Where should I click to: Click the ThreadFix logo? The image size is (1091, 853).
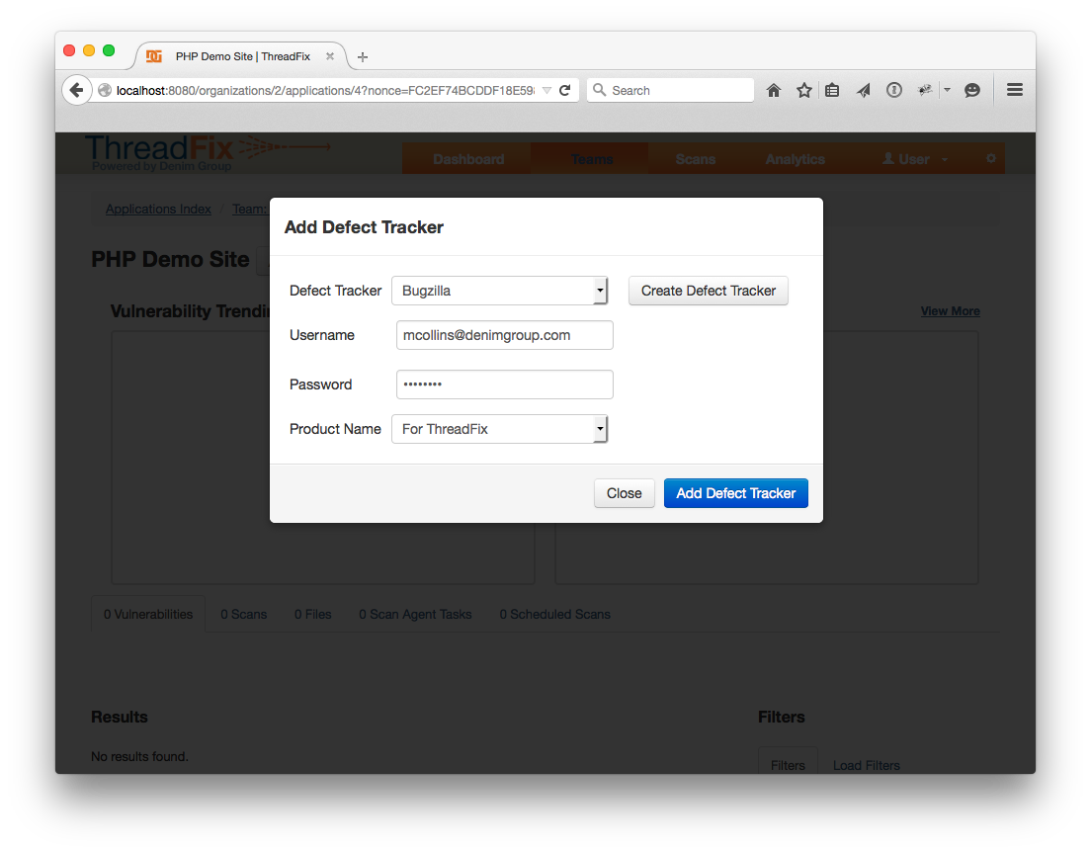point(208,152)
